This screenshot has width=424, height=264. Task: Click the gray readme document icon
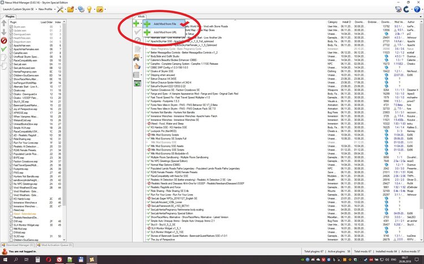[137, 49]
